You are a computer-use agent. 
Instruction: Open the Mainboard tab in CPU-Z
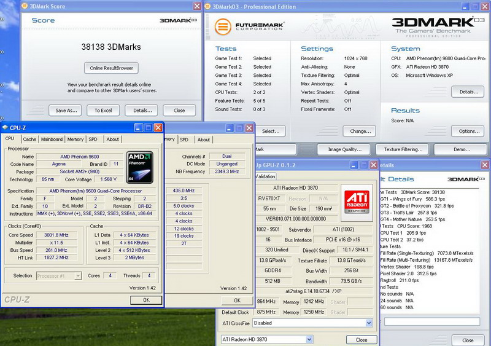click(52, 140)
